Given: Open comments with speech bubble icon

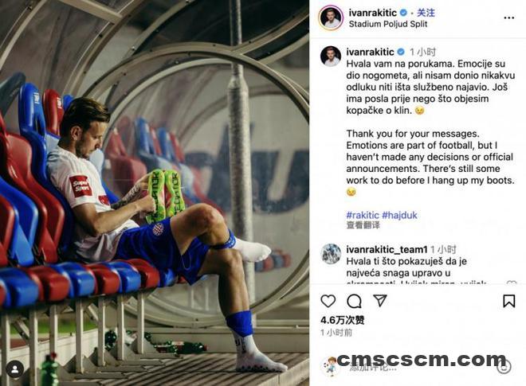Looking at the screenshot, I should tap(354, 301).
